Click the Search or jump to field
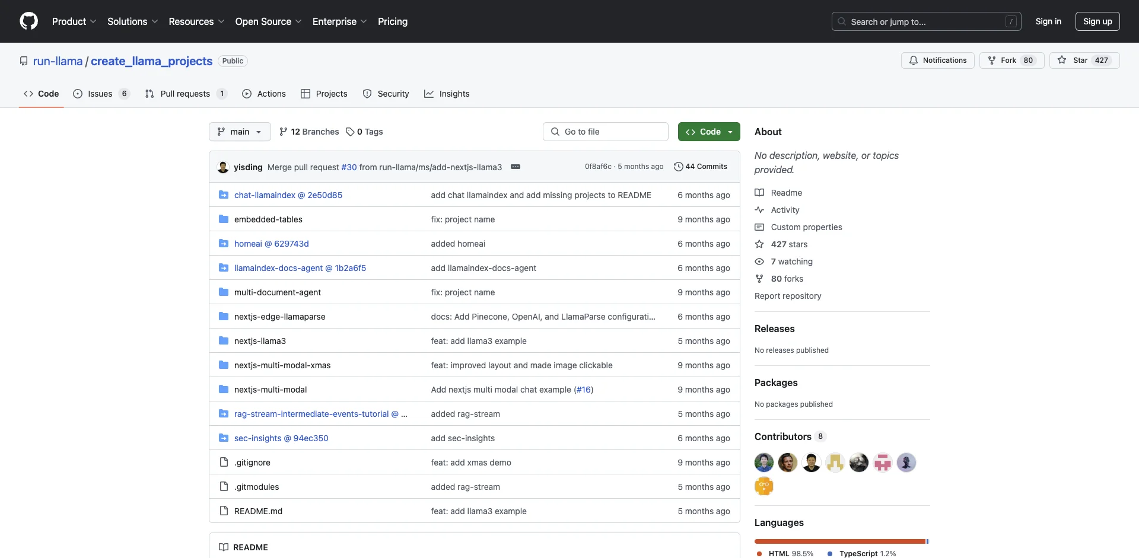Screen dimensions: 1139x558 (927, 21)
